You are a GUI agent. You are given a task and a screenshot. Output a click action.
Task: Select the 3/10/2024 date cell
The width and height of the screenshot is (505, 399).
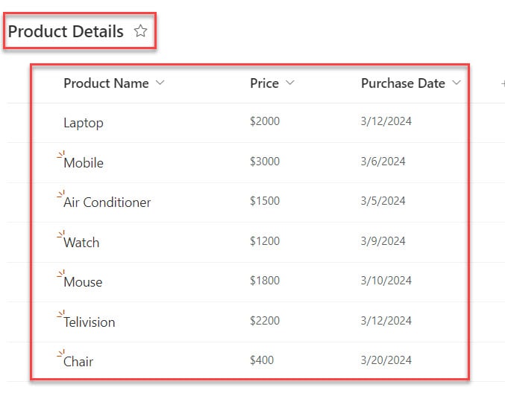[386, 281]
